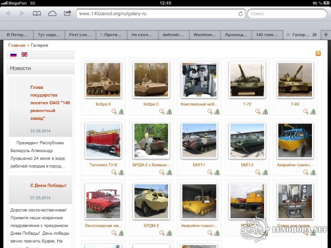
Task: Go back with the browser back arrow
Action: [x=8, y=14]
